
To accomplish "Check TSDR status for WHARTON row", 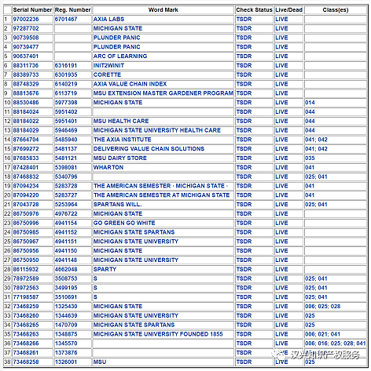I will pyautogui.click(x=244, y=167).
